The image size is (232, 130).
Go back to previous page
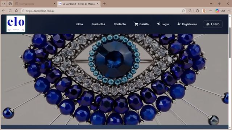(4, 11)
